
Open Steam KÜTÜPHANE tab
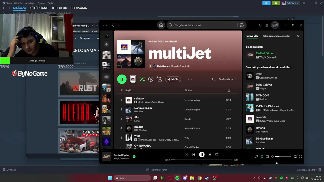point(39,8)
